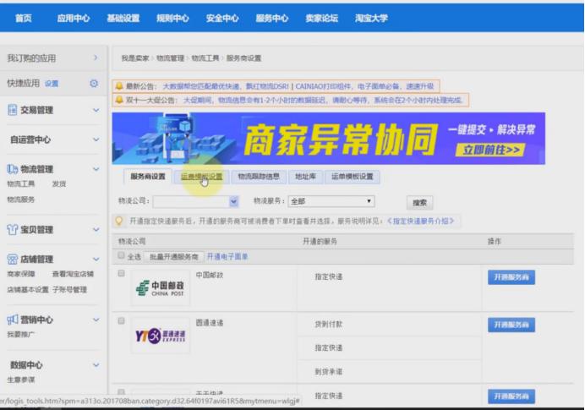
Task: Click the 搜索 button
Action: point(419,203)
